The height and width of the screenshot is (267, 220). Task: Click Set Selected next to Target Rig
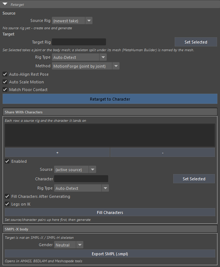click(196, 42)
